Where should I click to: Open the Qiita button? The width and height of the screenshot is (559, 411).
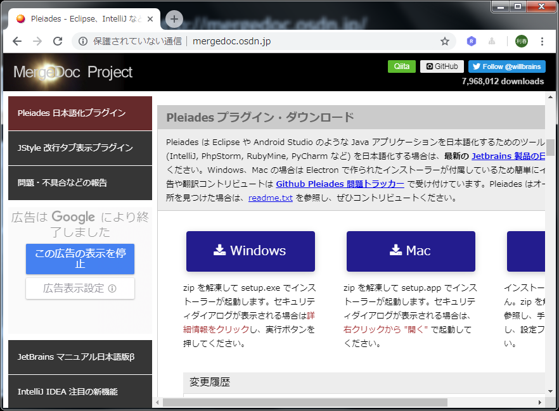[401, 66]
